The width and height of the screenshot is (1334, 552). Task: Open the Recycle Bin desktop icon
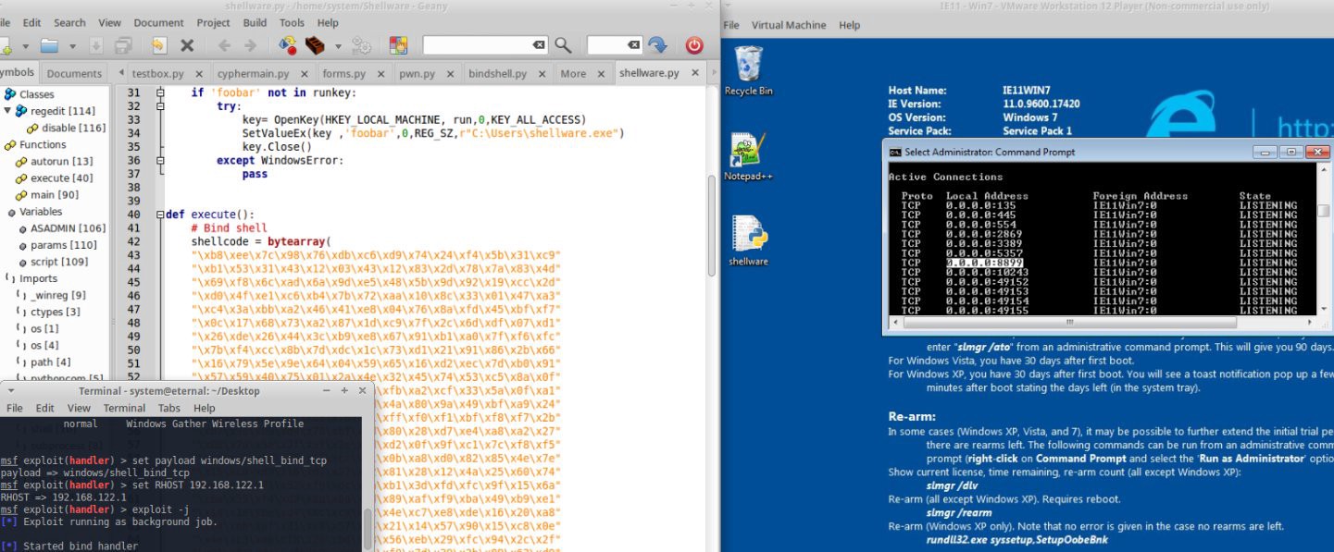[748, 70]
